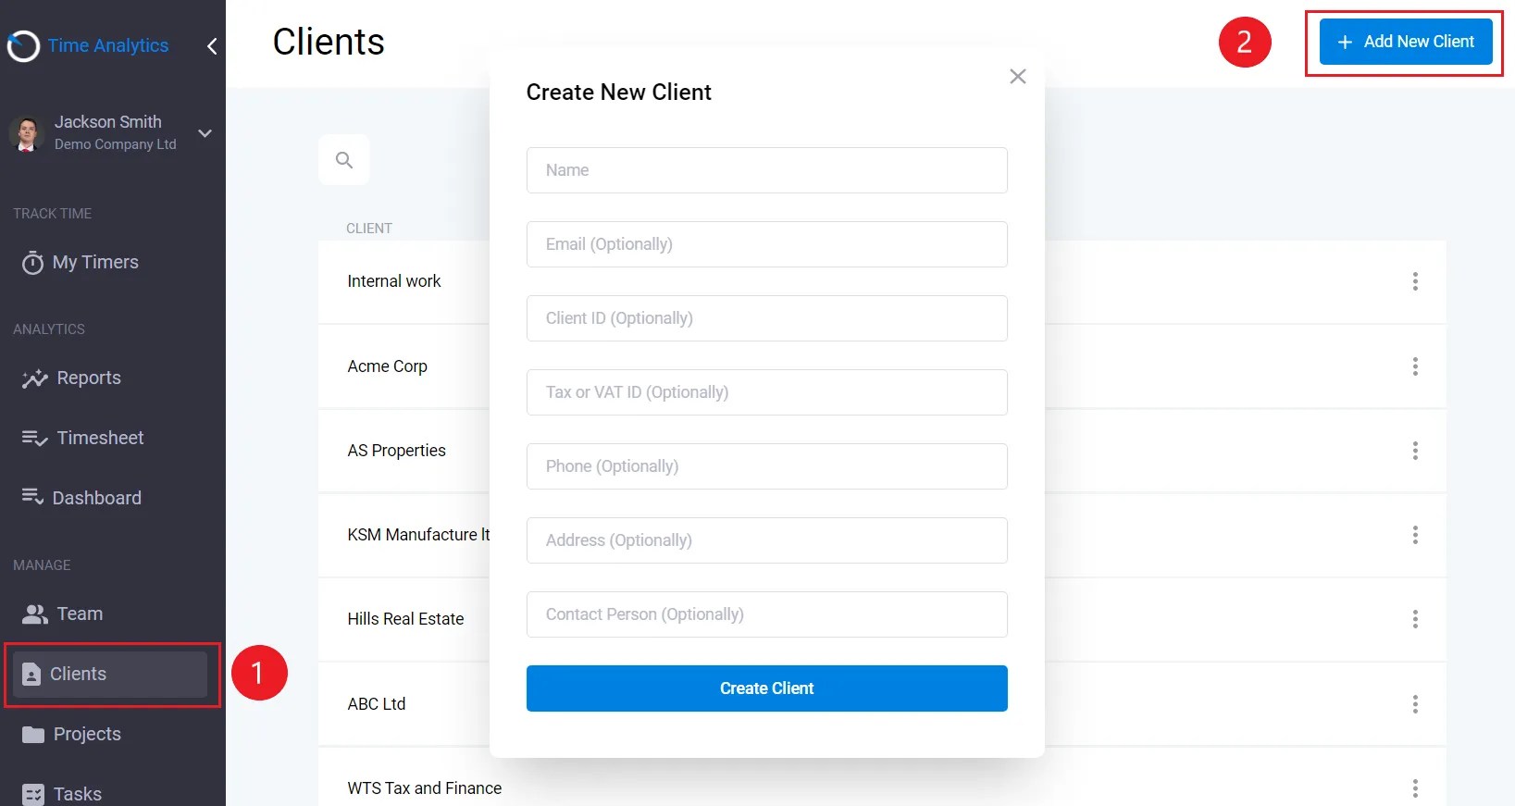The image size is (1515, 806).
Task: Click the Add New Client button
Action: [1405, 42]
